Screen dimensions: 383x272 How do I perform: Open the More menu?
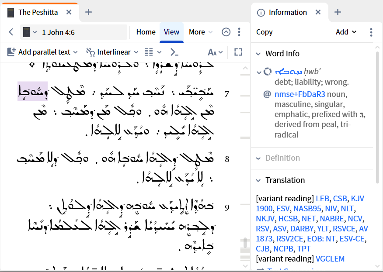(x=201, y=32)
